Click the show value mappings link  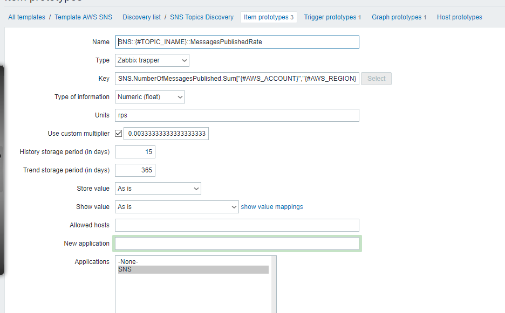[x=272, y=207]
